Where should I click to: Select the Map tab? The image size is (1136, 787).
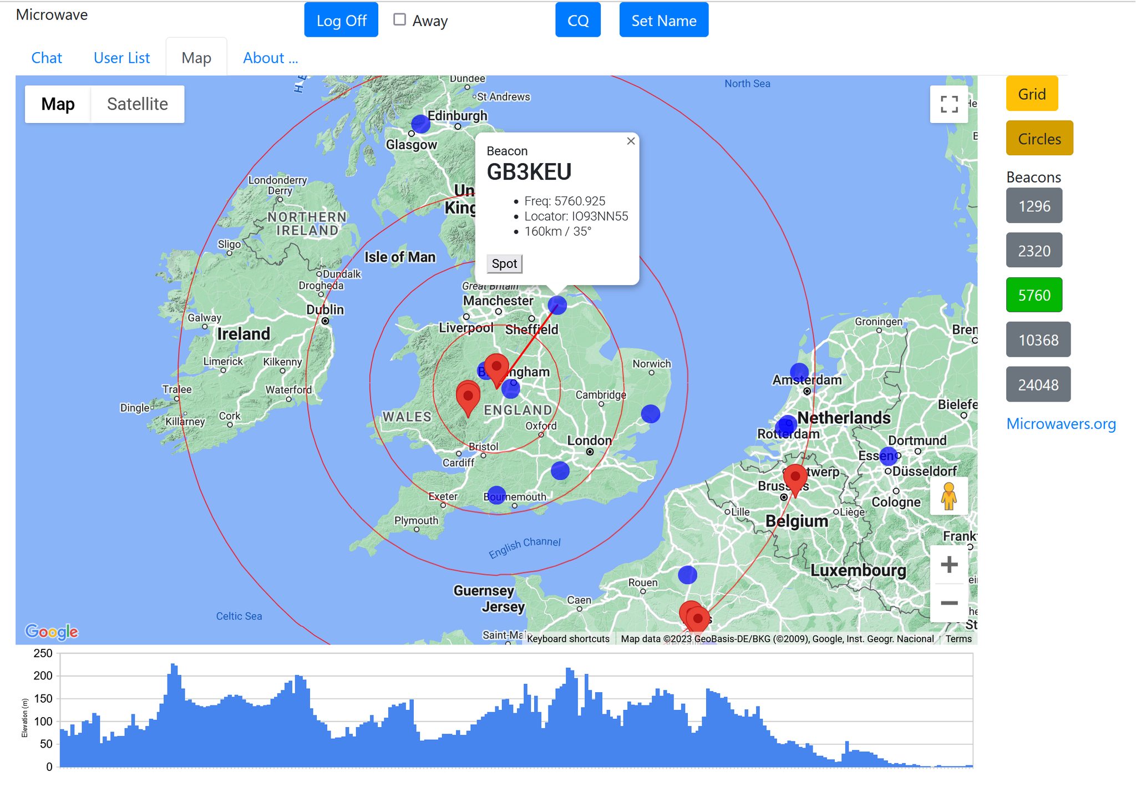pyautogui.click(x=196, y=58)
